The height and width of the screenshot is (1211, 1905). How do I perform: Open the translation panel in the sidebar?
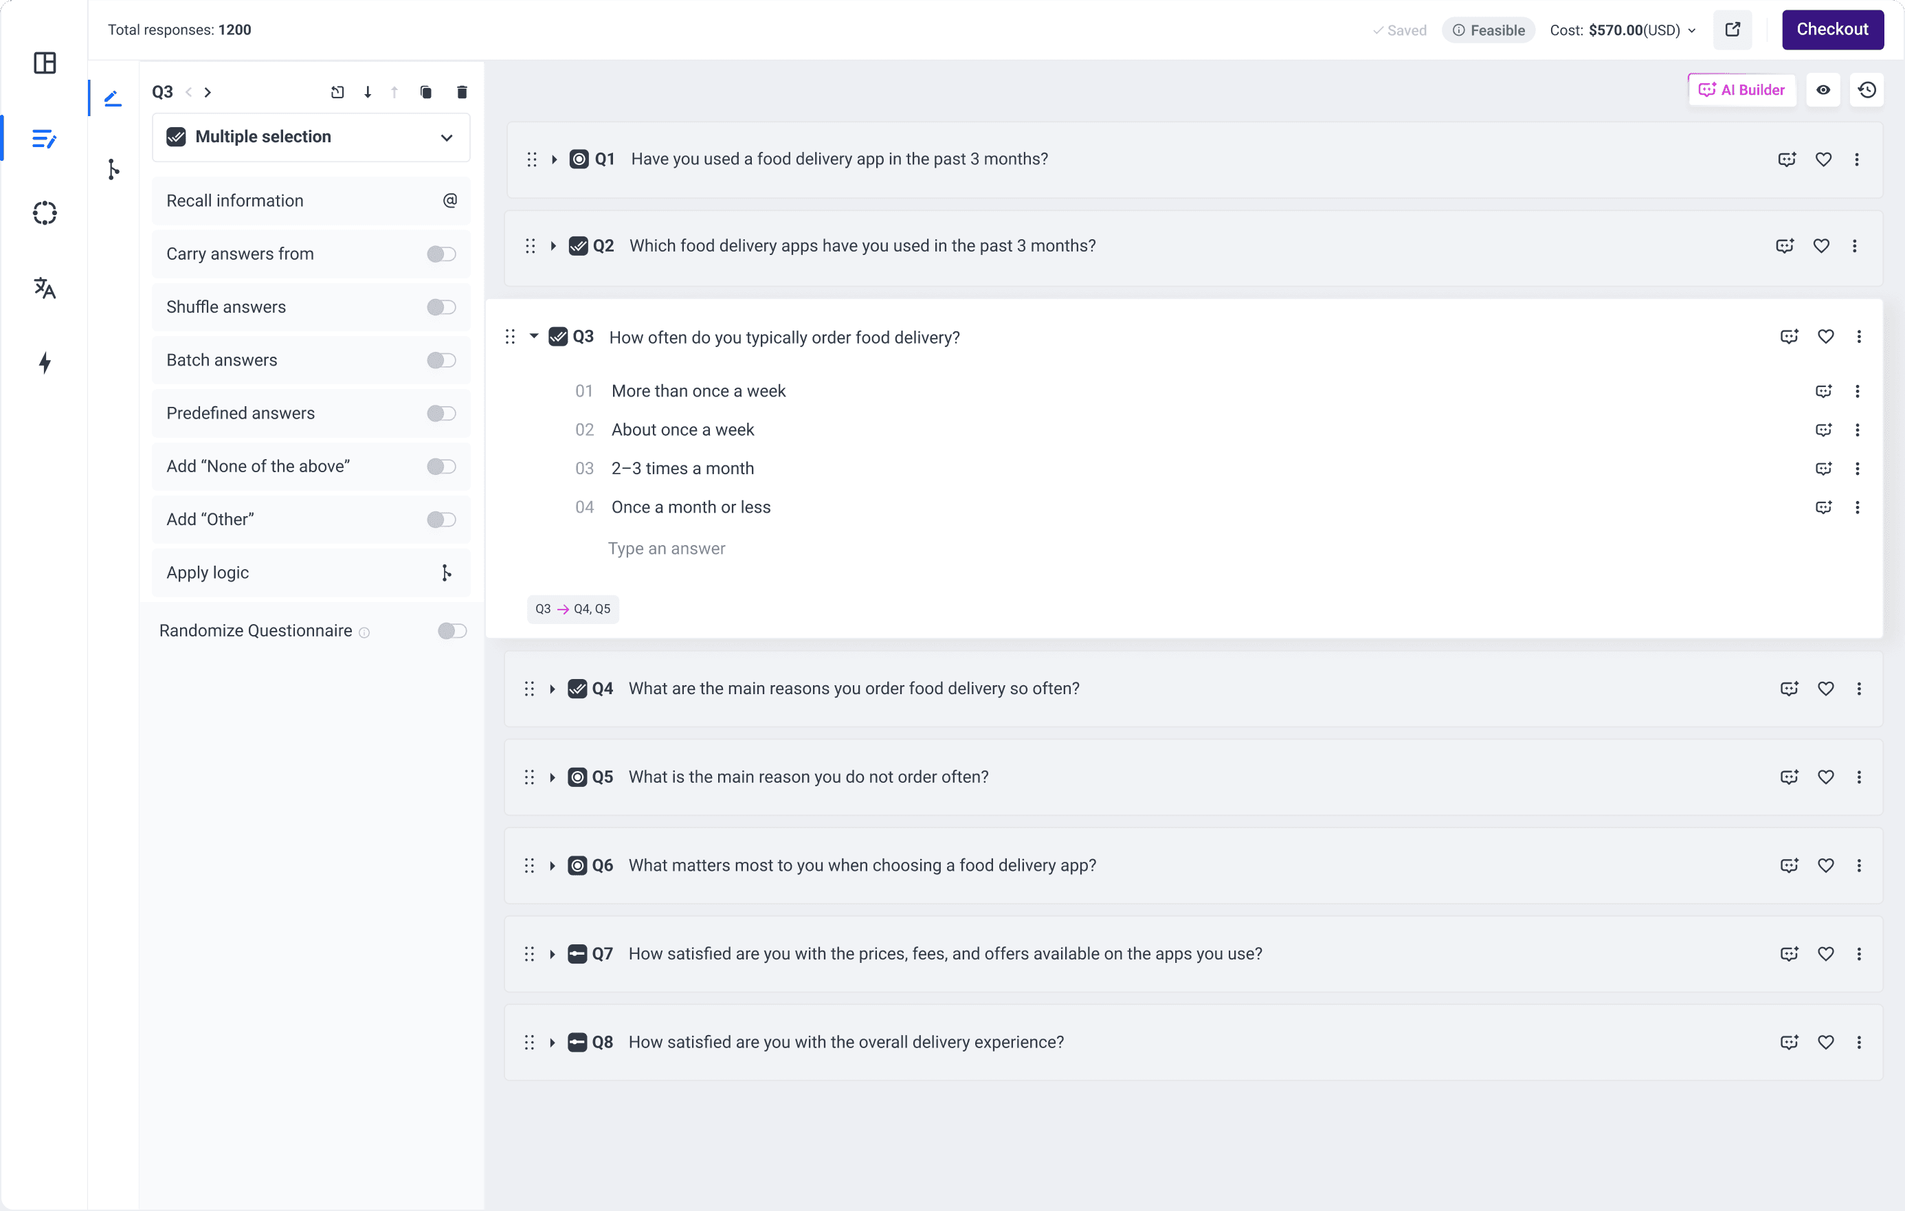pos(44,288)
